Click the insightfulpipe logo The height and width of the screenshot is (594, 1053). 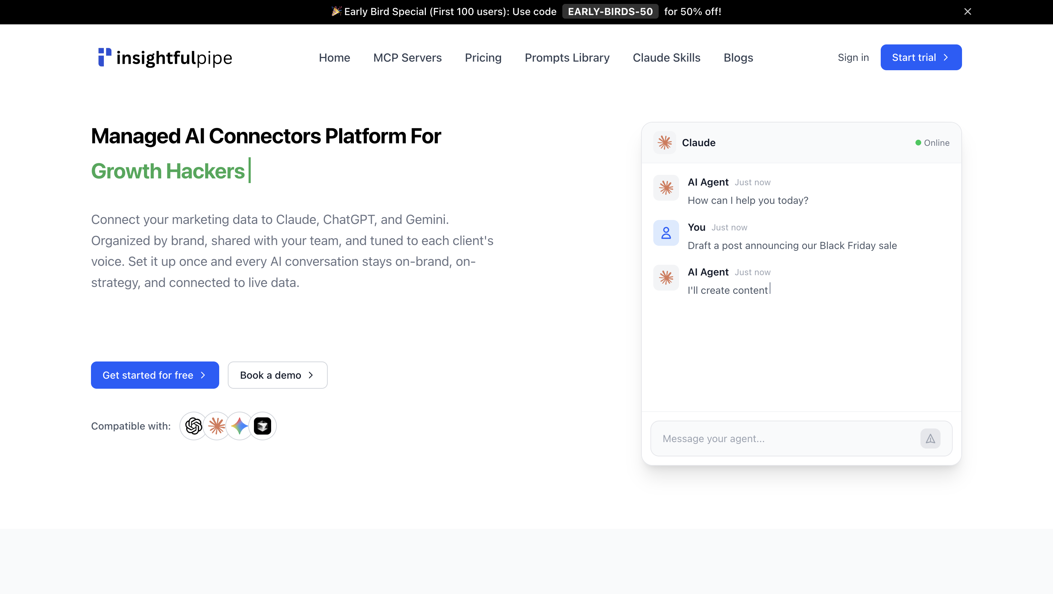pos(165,57)
